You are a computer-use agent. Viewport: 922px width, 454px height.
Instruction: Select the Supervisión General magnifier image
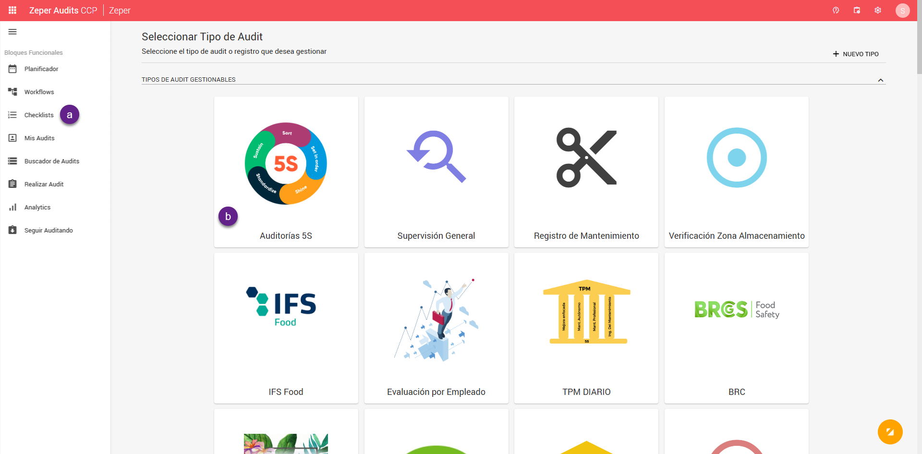tap(436, 157)
